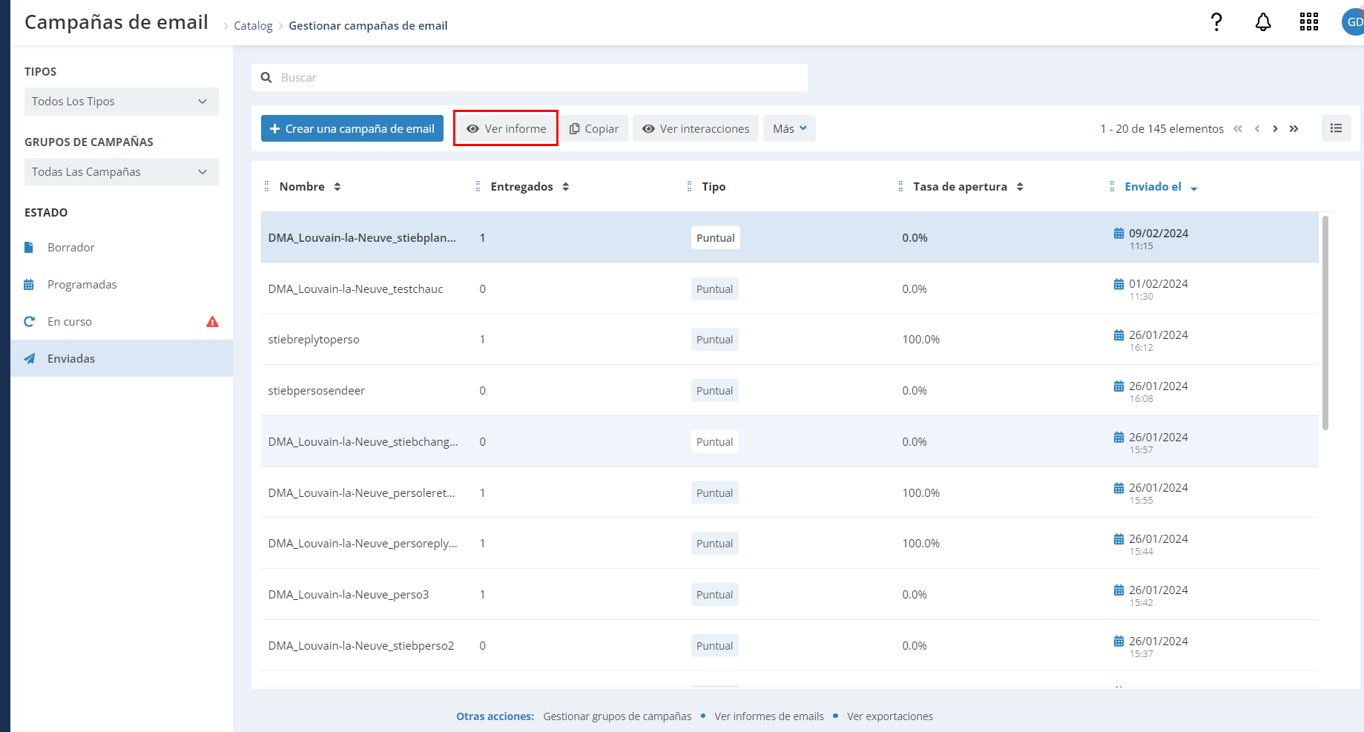Click the Puntual tag for stiebreplytoperso
The width and height of the screenshot is (1364, 732).
[715, 340]
